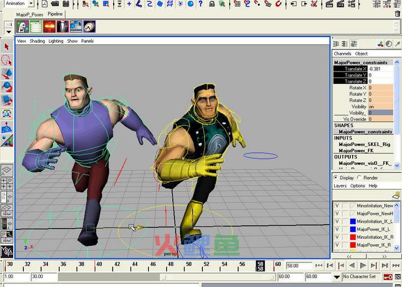Click the green checklist shelf button
402x287 pixels.
36,26
